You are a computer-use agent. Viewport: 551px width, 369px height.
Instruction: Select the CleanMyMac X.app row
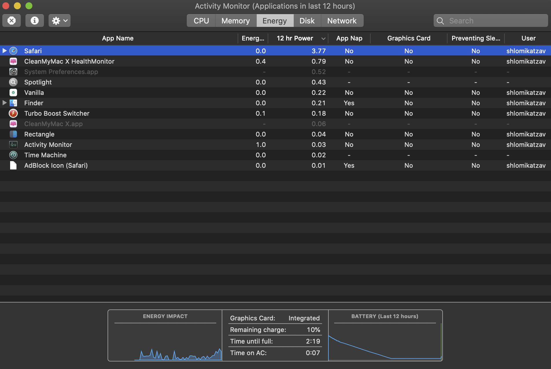pyautogui.click(x=275, y=124)
